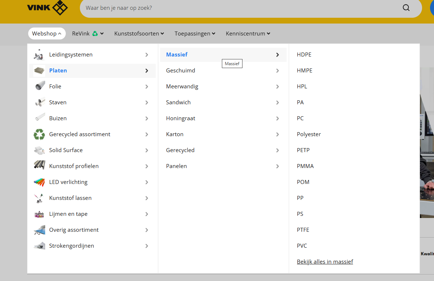Open the Kenniscentrum dropdown
Screen dimensions: 434x281
pyautogui.click(x=248, y=34)
